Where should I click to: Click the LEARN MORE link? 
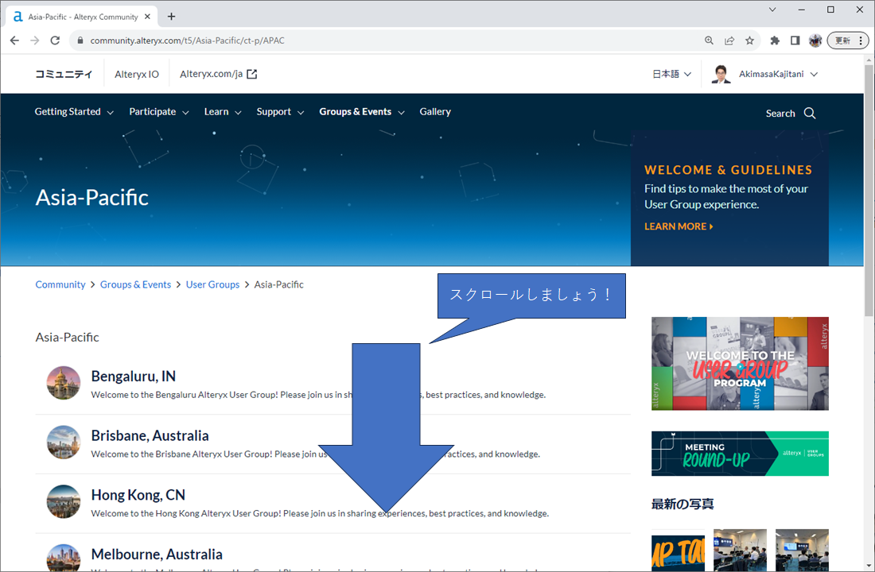point(679,226)
